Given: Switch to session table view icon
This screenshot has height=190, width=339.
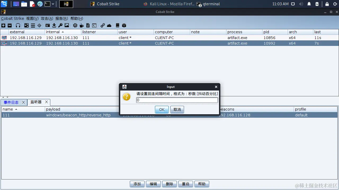Looking at the screenshot, I should pos(33,26).
